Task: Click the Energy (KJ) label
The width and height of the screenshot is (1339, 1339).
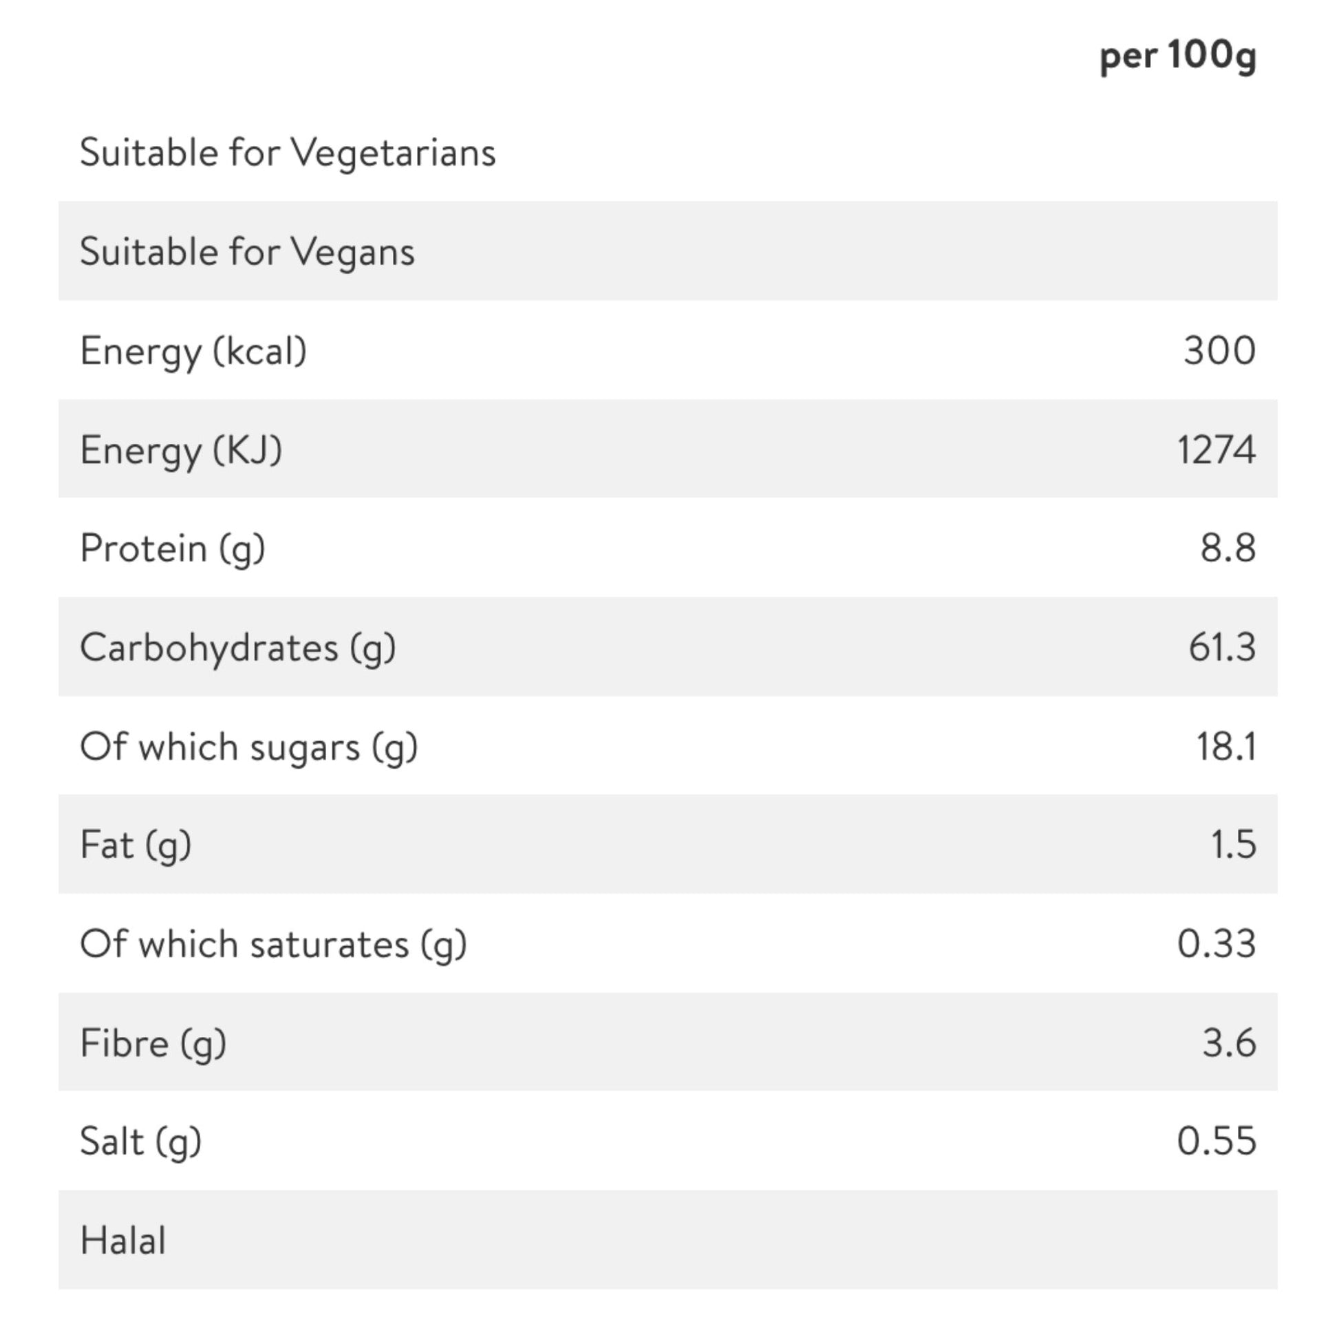Action: [x=181, y=451]
